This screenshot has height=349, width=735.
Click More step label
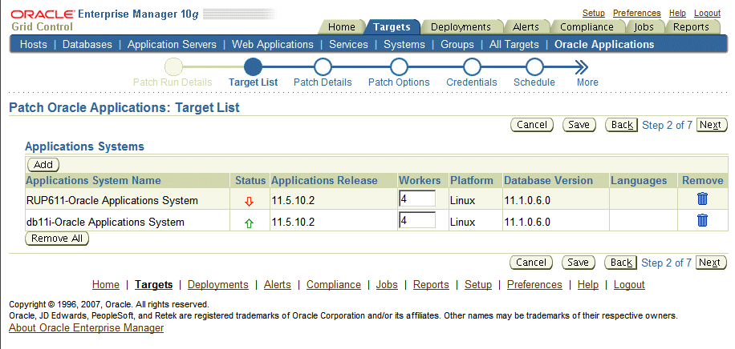(587, 82)
